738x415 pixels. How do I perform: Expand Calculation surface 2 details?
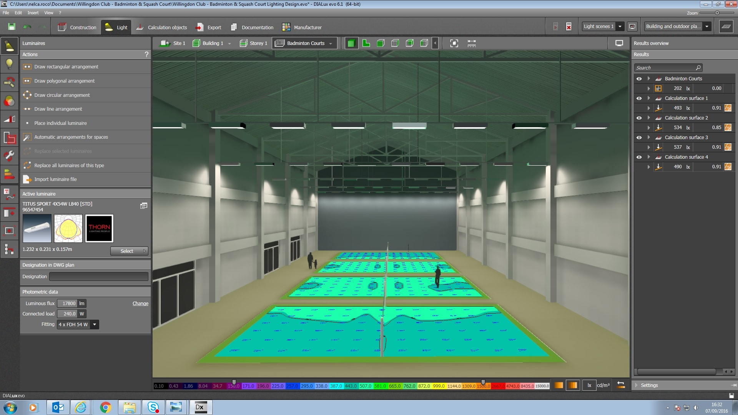648,118
